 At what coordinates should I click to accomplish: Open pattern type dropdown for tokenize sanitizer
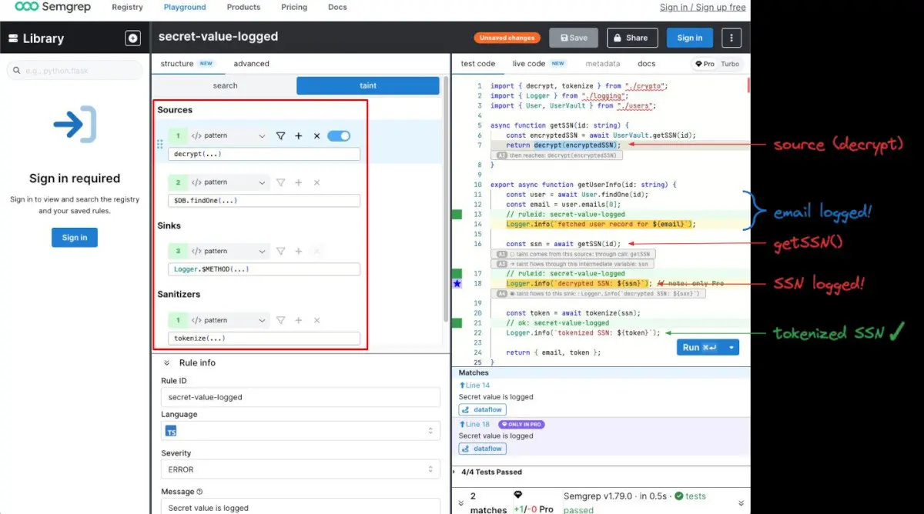[229, 320]
